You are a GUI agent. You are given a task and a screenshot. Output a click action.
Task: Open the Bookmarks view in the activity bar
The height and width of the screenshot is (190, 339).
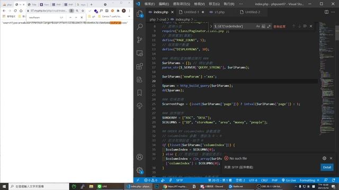click(140, 93)
